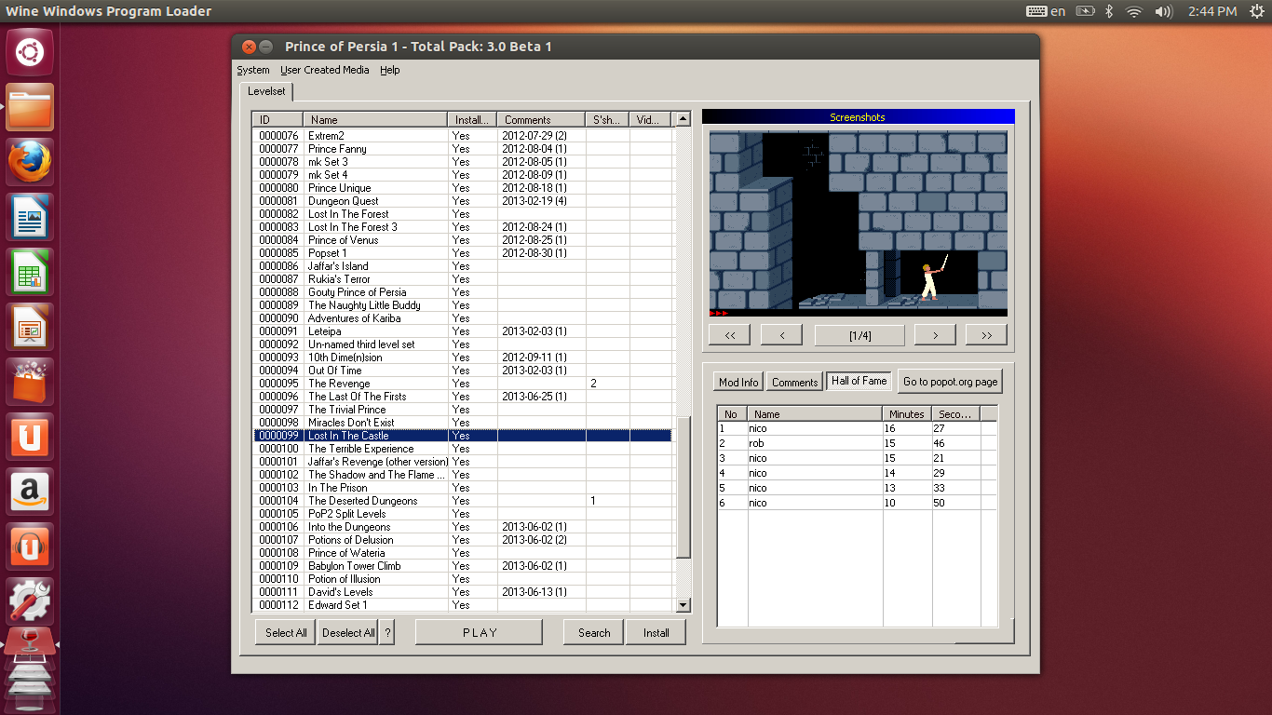
Task: Click the PLAY button
Action: (x=479, y=632)
